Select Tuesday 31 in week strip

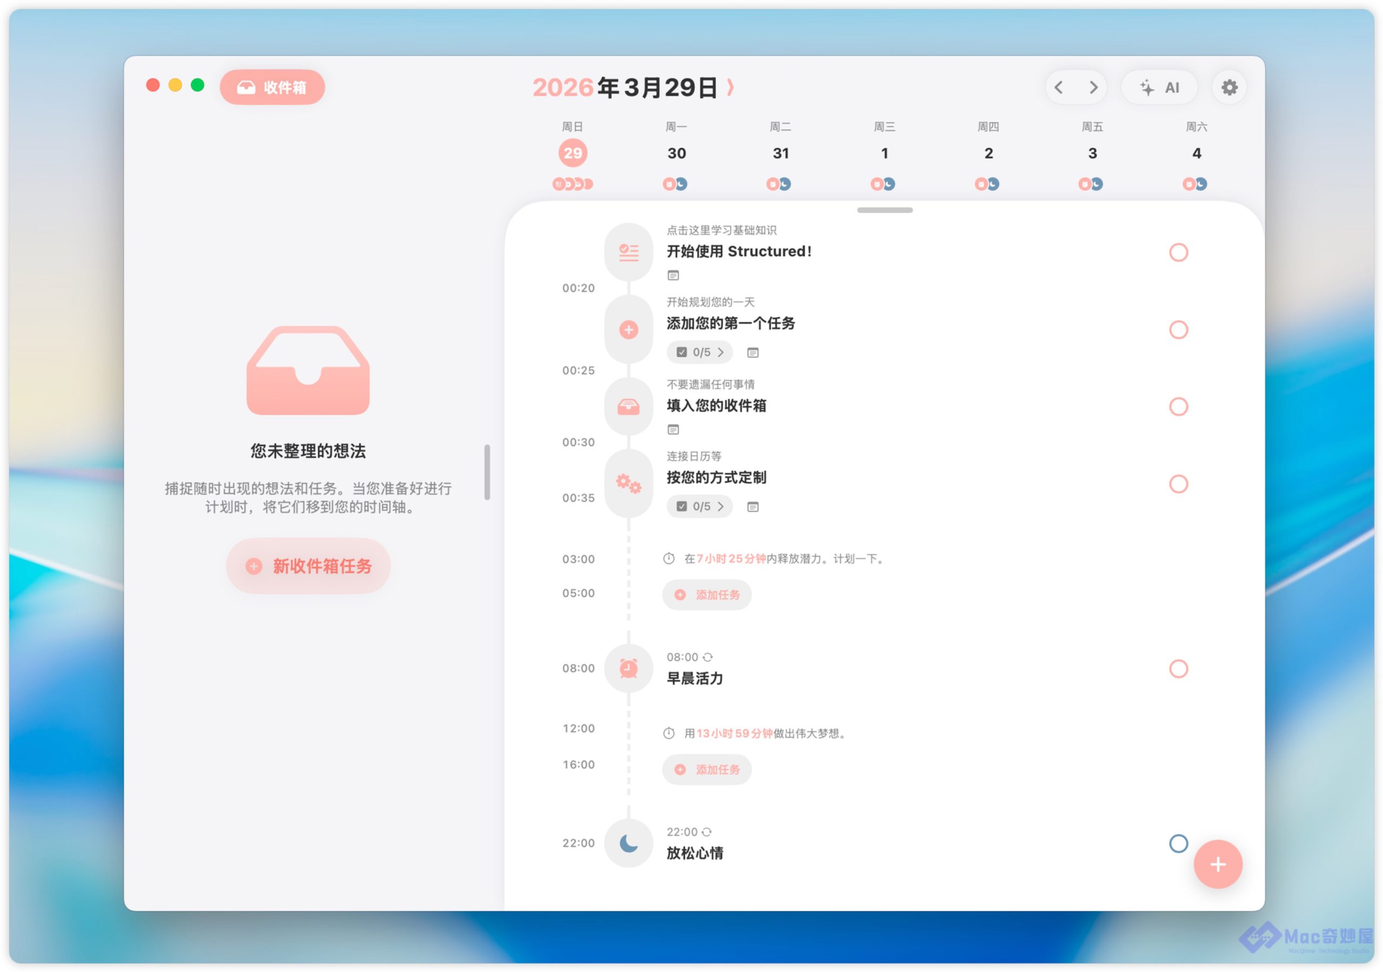[x=780, y=153]
